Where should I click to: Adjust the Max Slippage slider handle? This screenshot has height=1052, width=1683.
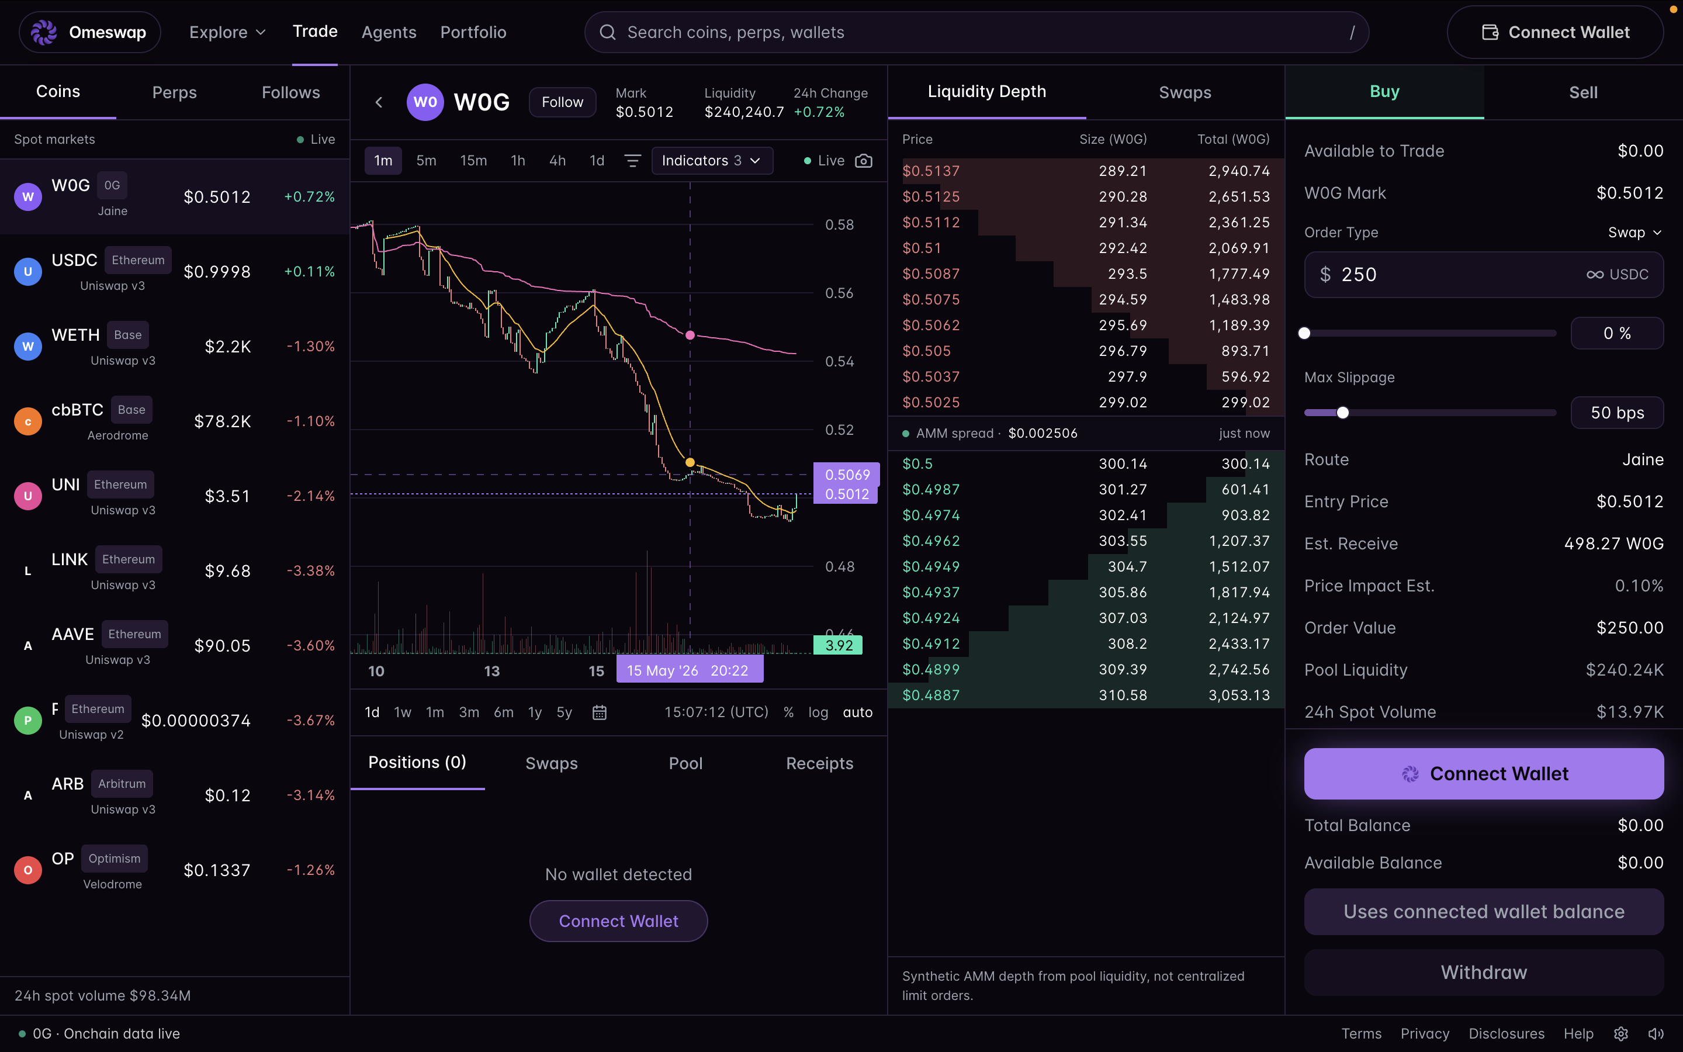(x=1342, y=413)
